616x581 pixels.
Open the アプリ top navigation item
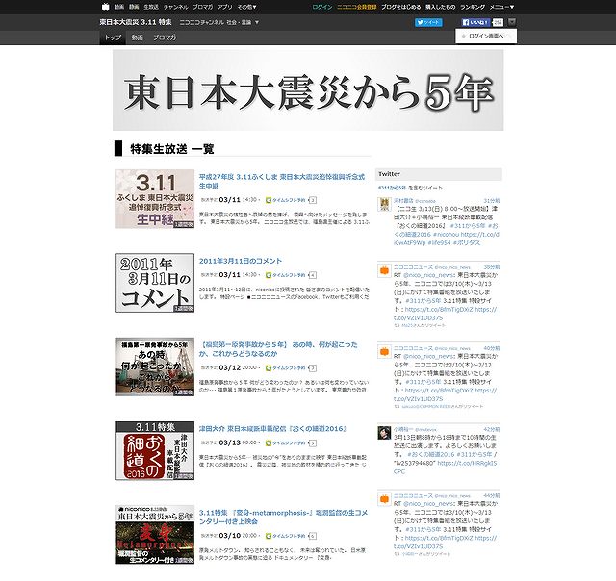pyautogui.click(x=224, y=7)
